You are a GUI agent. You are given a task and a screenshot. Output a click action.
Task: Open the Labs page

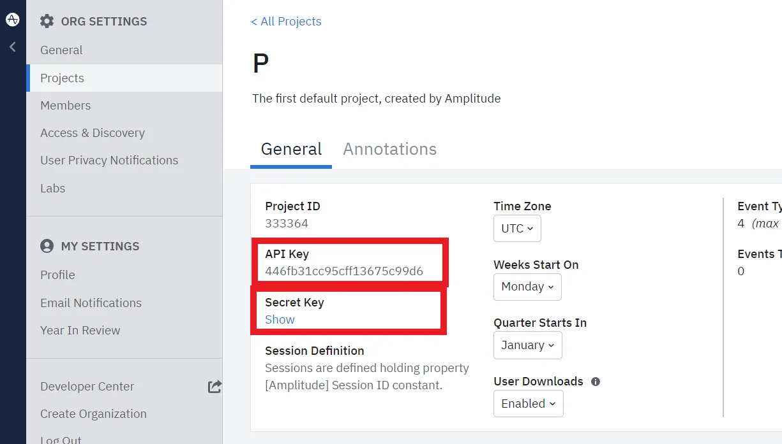[52, 188]
